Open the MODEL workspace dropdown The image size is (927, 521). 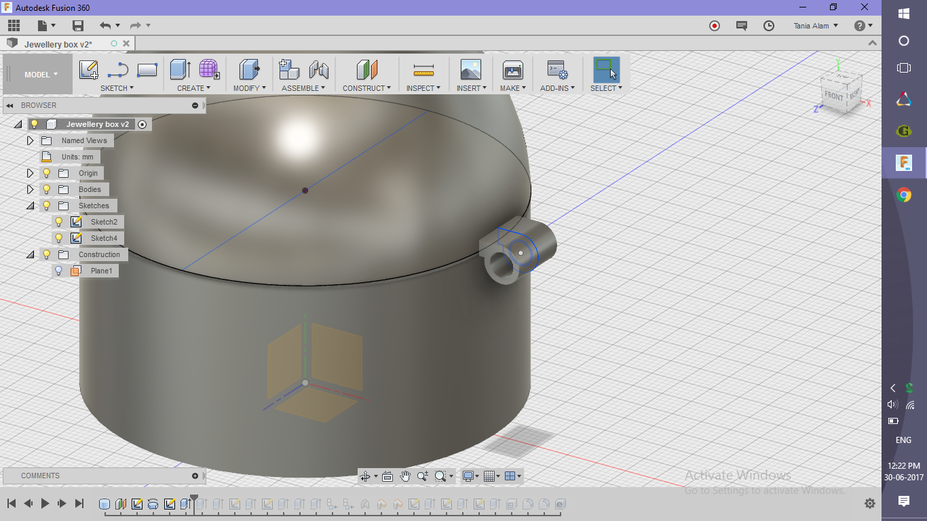click(x=41, y=75)
